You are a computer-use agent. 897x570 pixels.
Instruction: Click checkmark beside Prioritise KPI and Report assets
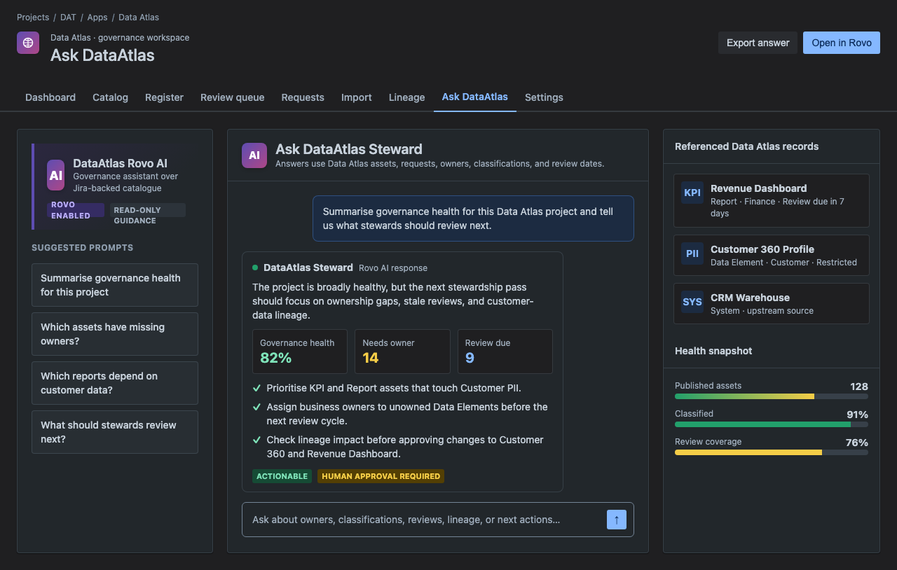256,388
